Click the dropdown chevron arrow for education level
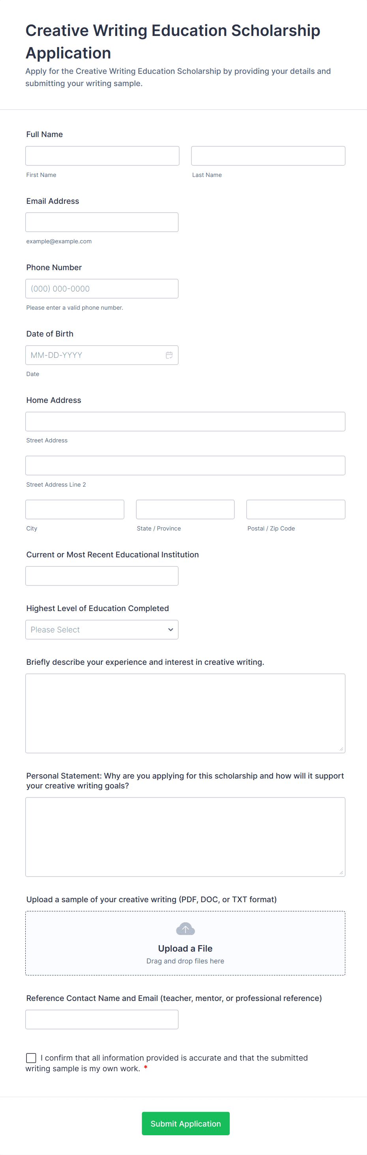 click(x=171, y=630)
